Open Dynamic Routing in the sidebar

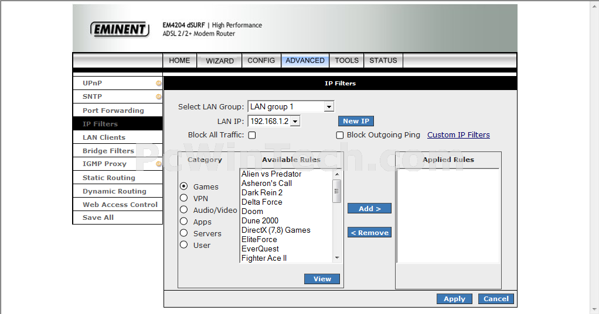118,191
